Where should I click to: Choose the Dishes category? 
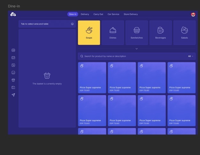(113, 33)
